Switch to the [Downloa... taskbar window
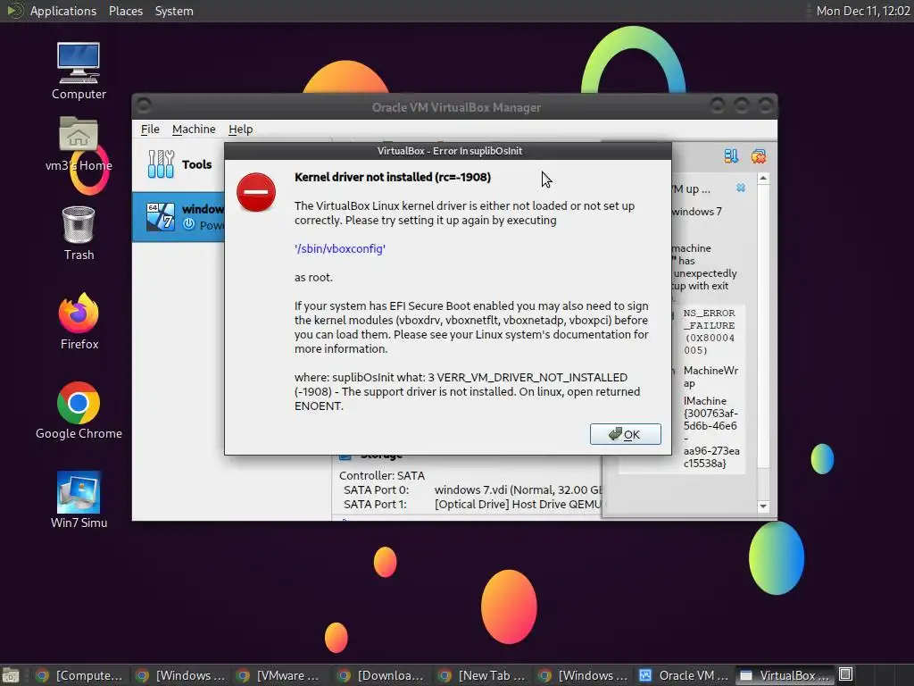This screenshot has height=686, width=914. (x=380, y=675)
